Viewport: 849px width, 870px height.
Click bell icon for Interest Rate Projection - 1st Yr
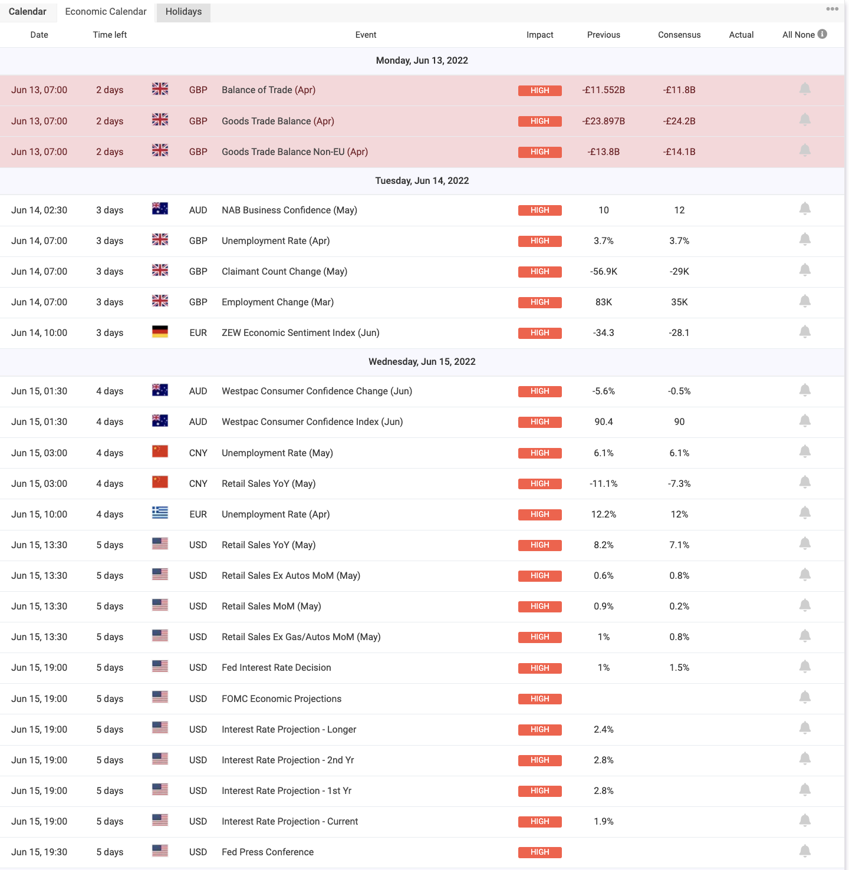pos(805,790)
